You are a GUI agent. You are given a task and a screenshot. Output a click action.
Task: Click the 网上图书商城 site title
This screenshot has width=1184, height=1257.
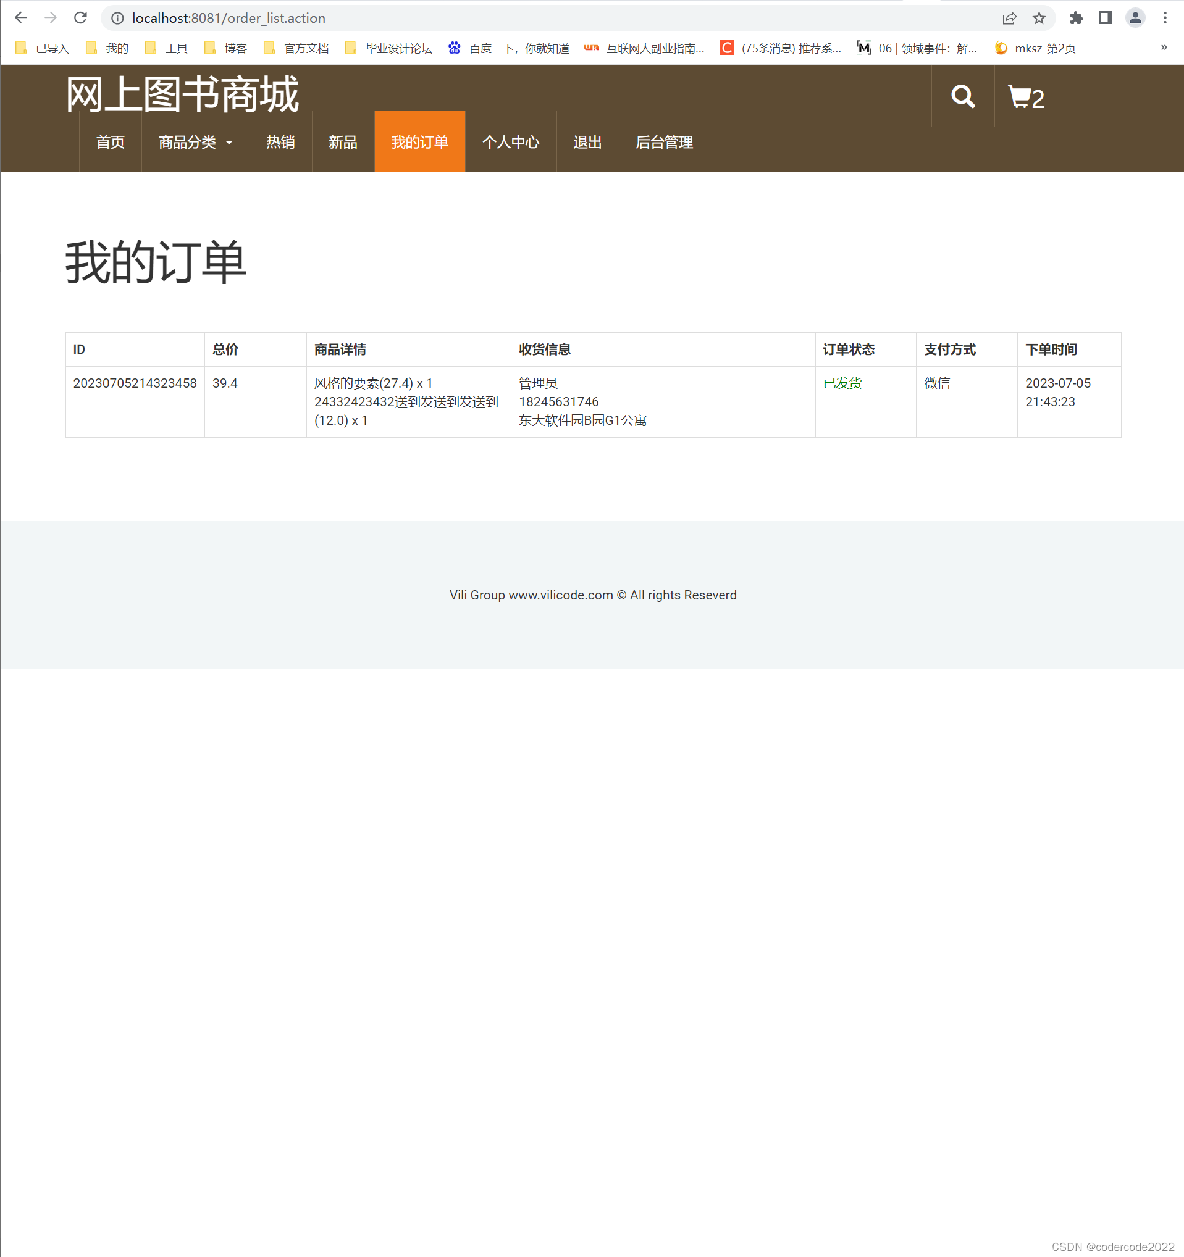tap(182, 94)
